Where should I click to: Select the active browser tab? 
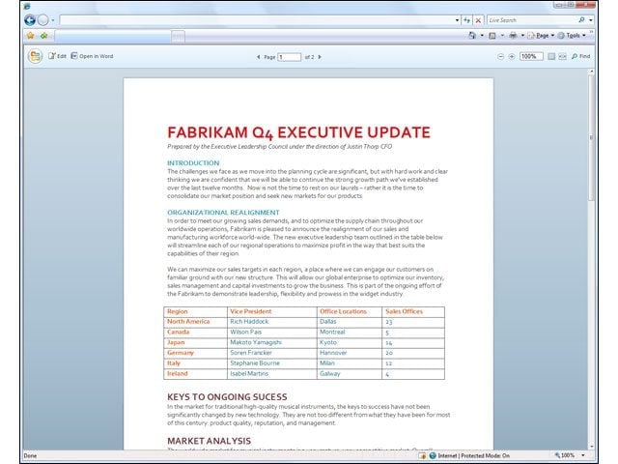pyautogui.click(x=113, y=37)
